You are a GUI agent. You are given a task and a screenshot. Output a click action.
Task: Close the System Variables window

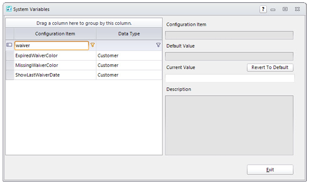[x=297, y=9]
